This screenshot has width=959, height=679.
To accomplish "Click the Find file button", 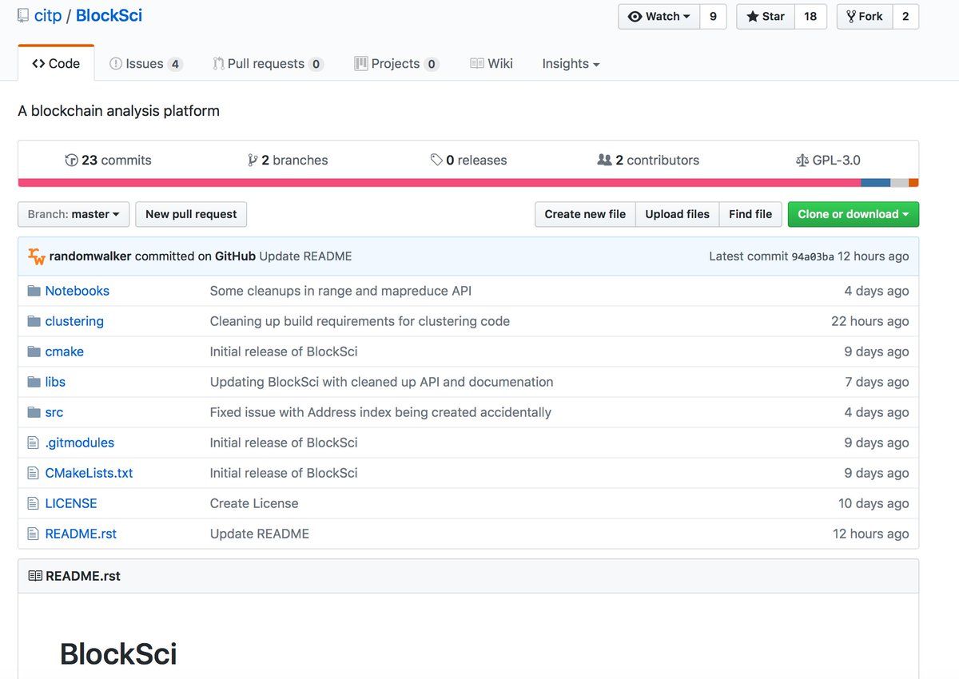I will [750, 214].
